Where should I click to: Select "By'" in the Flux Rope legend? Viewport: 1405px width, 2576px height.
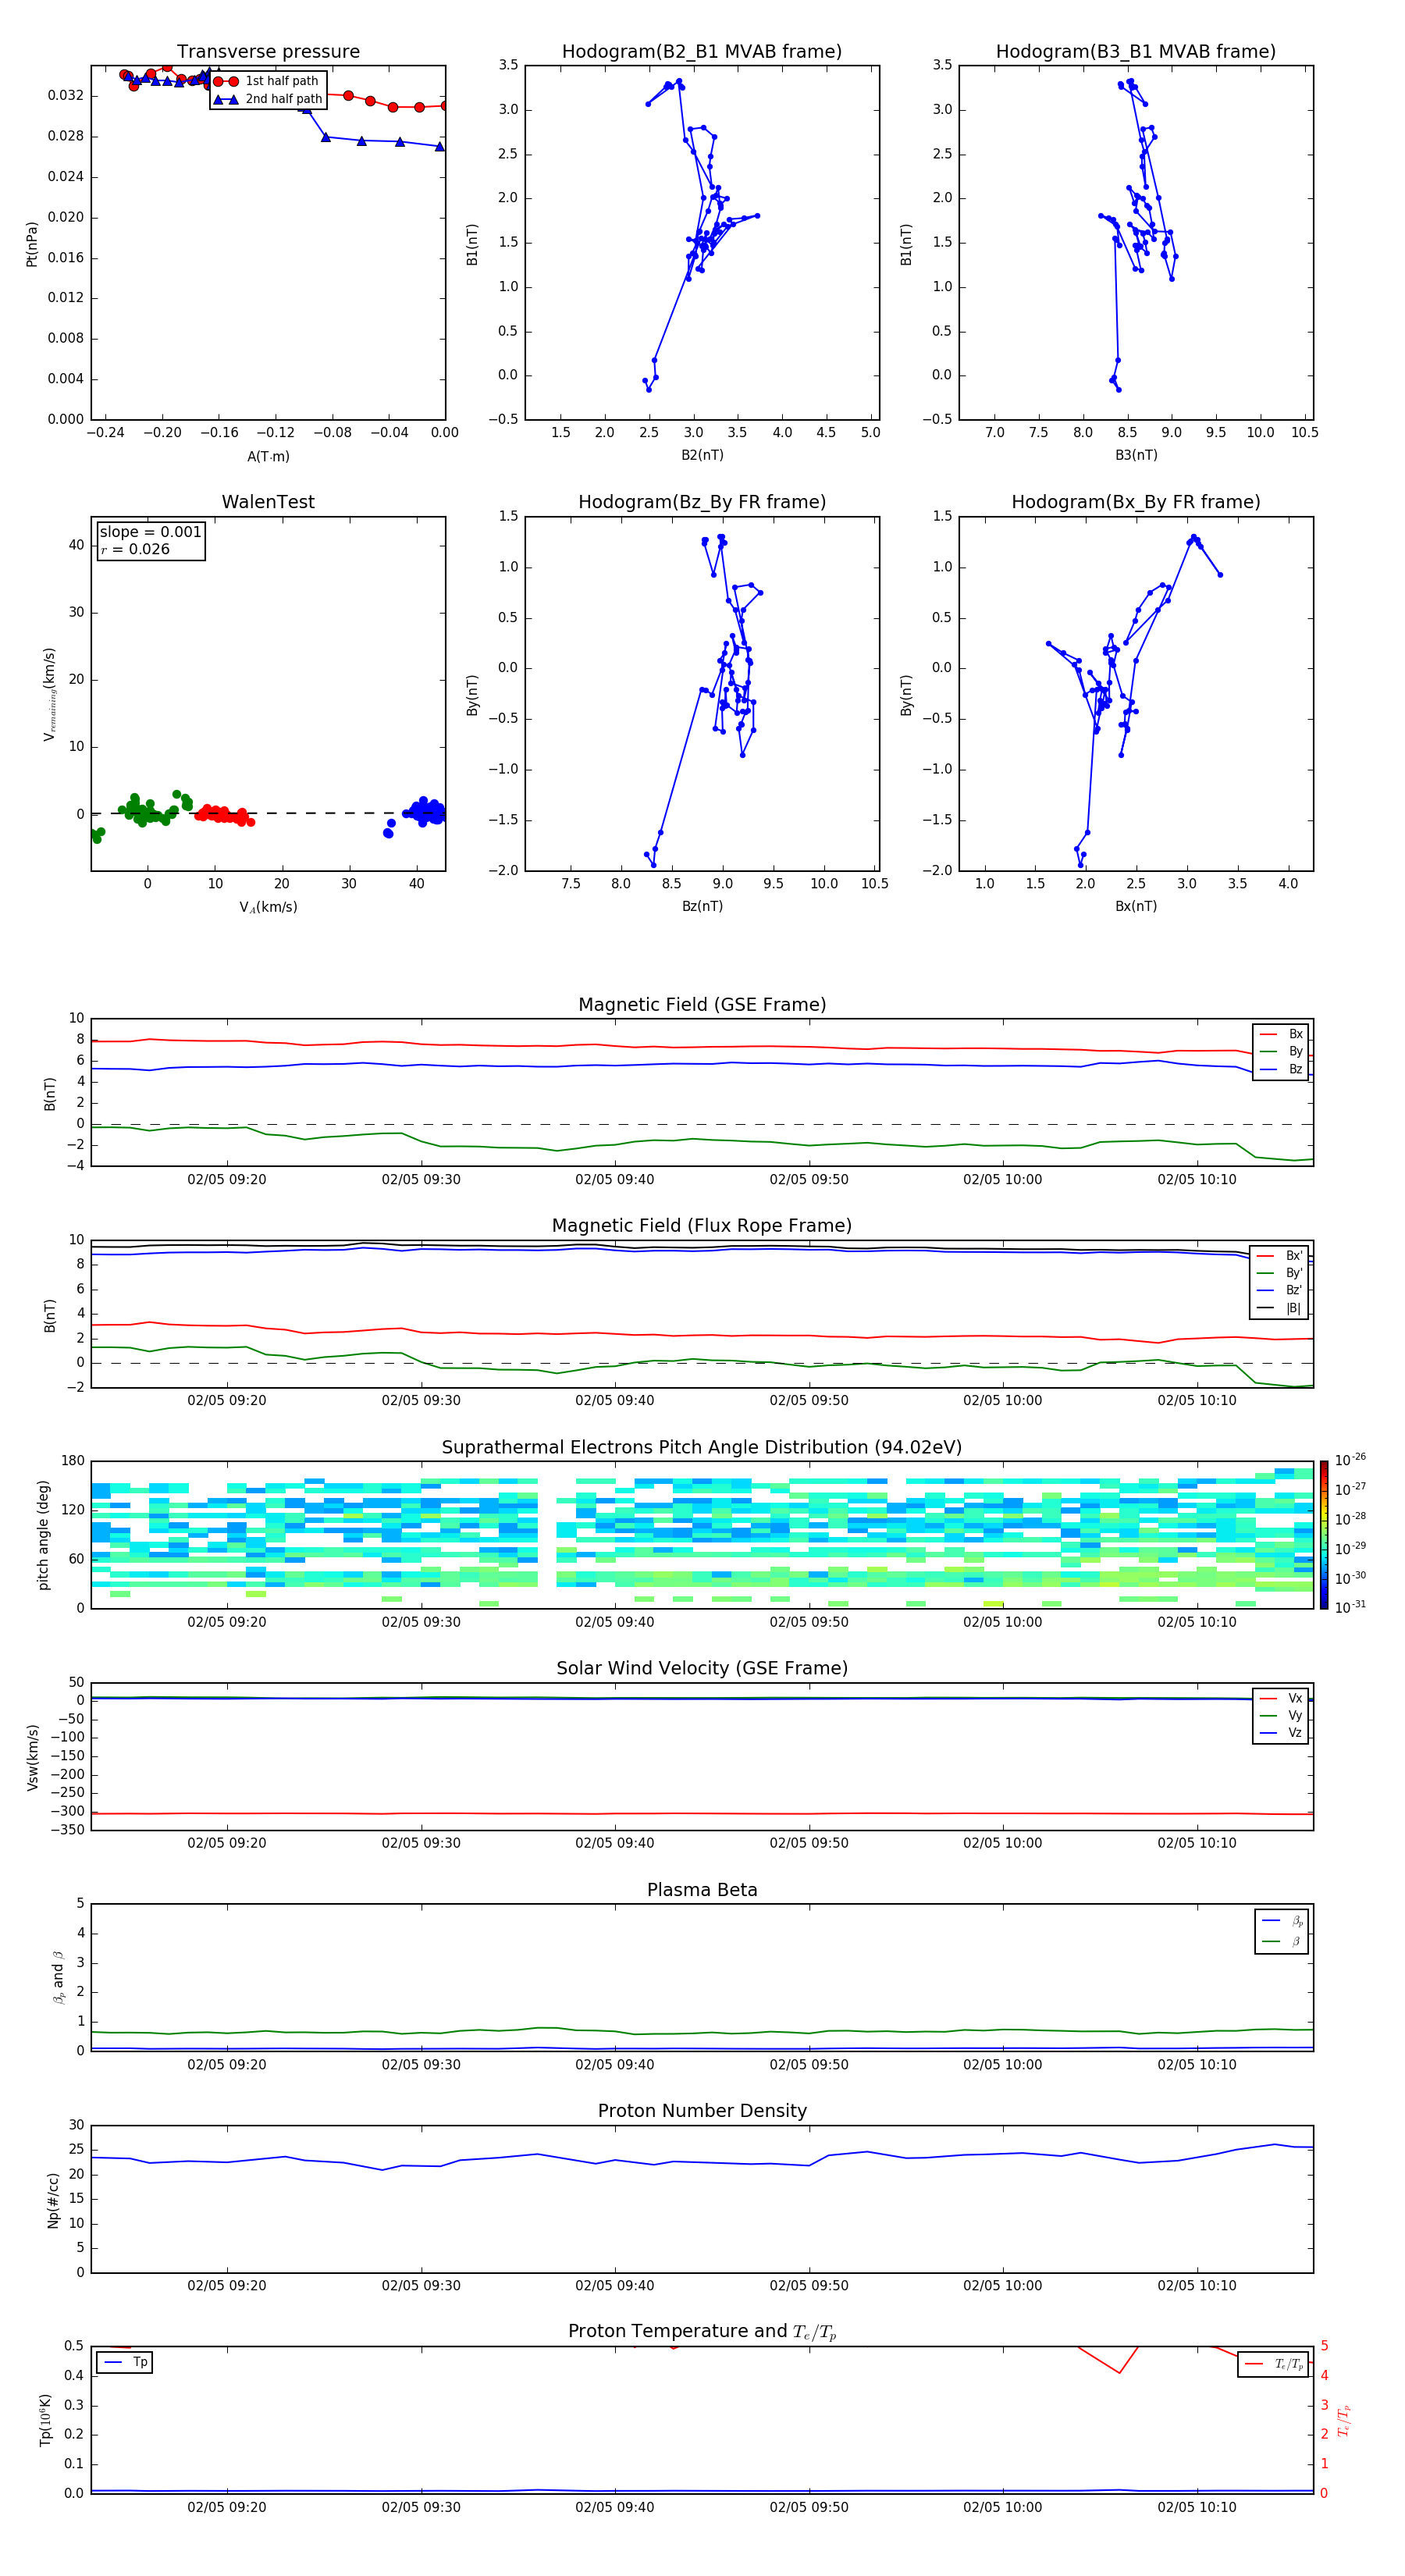(x=1280, y=1273)
